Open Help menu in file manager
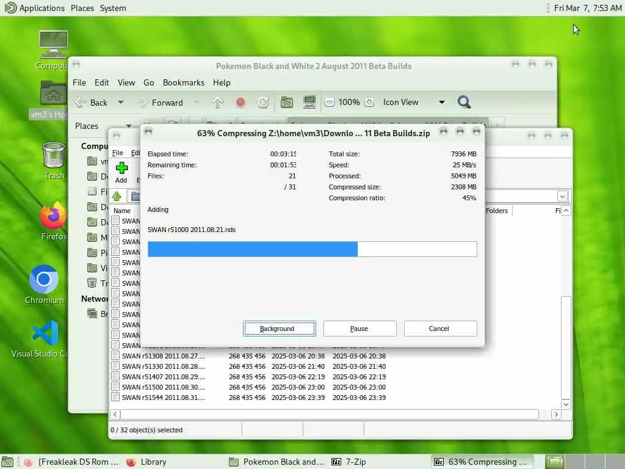The image size is (625, 469). click(221, 82)
